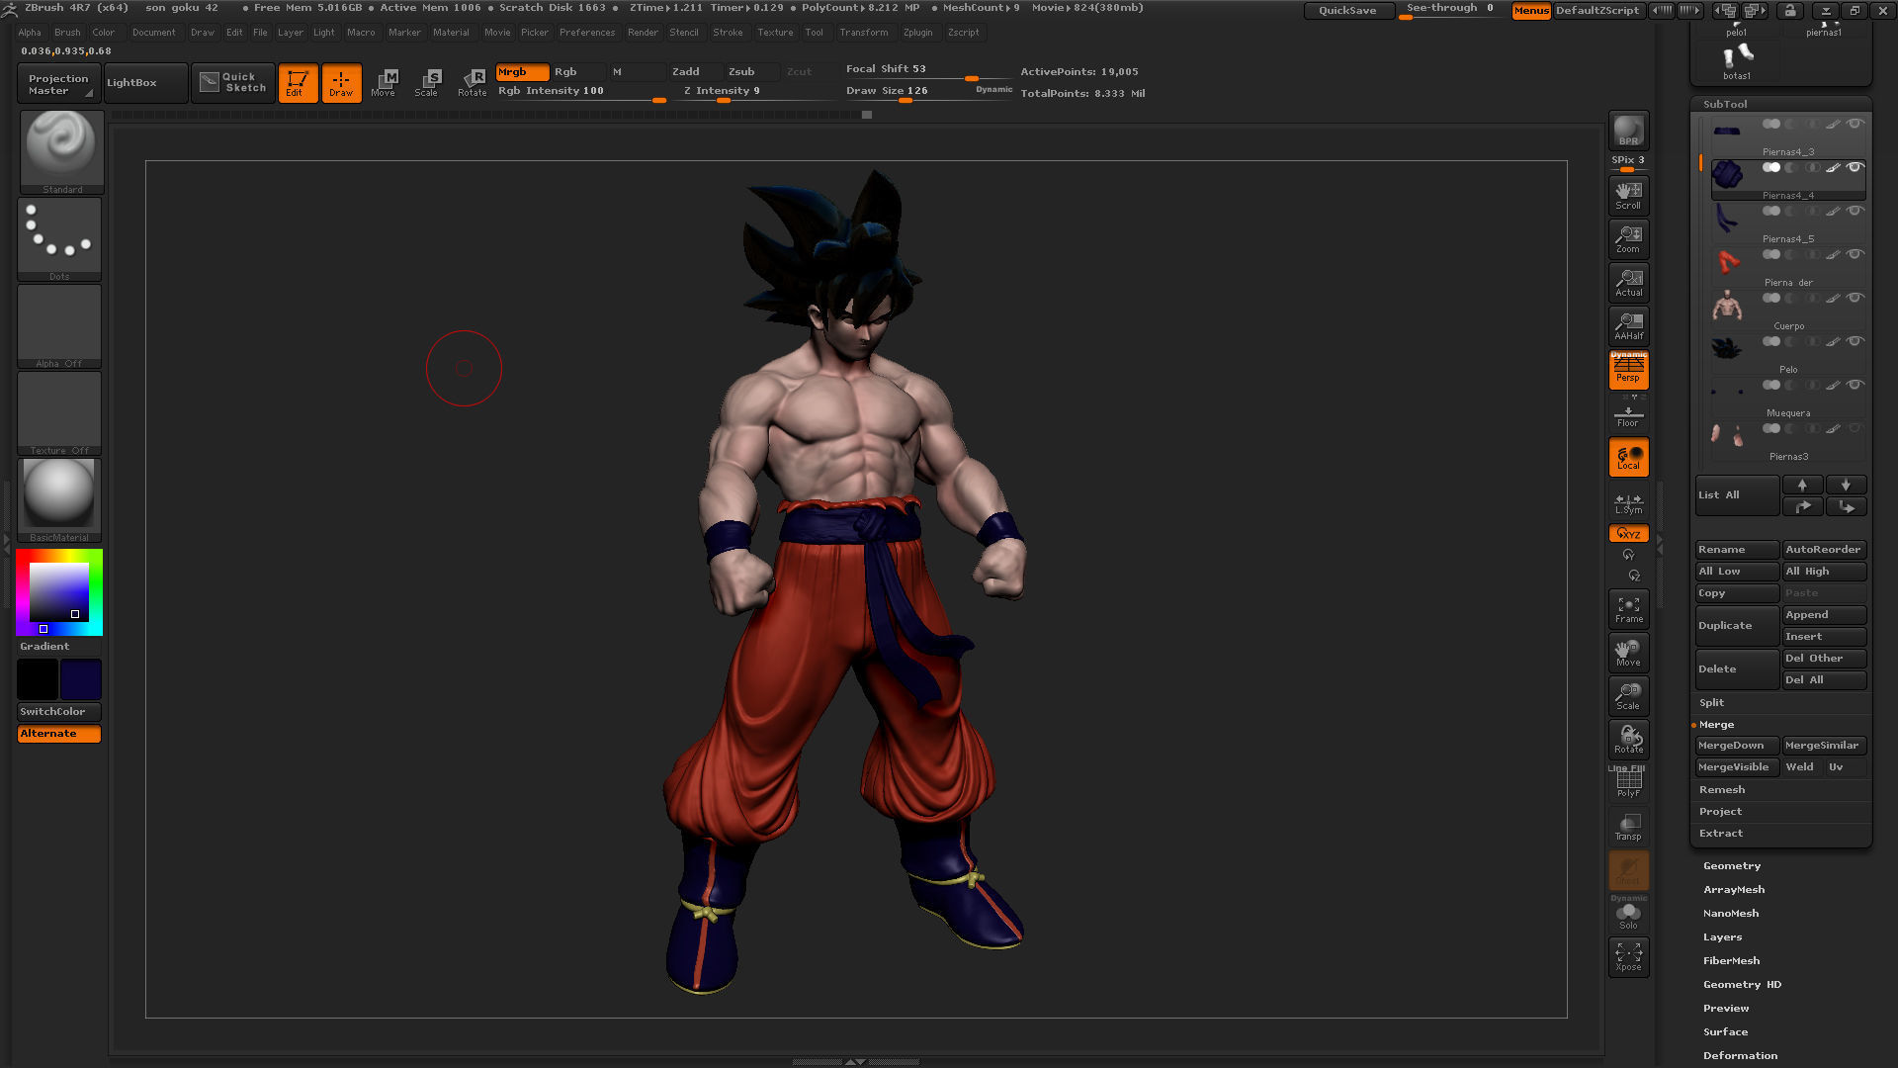Toggle the Mrgb mode button
The width and height of the screenshot is (1898, 1068).
[521, 72]
